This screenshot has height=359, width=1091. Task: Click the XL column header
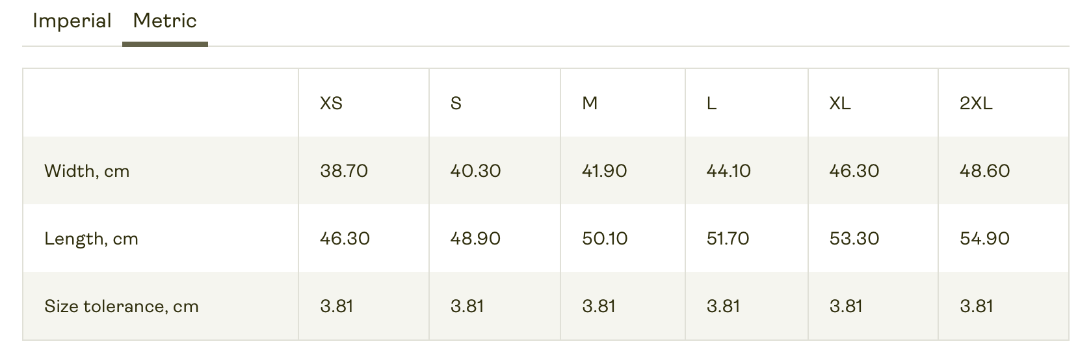click(840, 103)
